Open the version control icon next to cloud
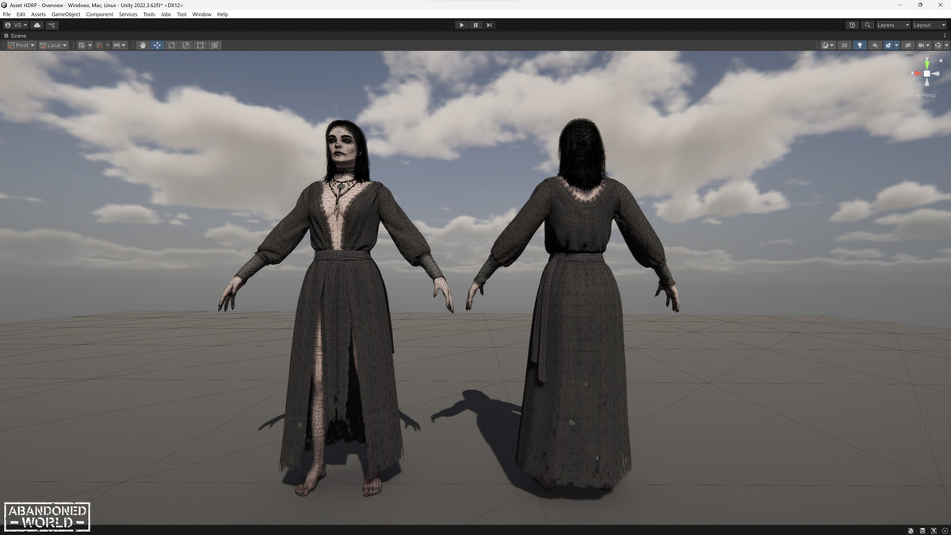Viewport: 951px width, 535px height. 52,25
